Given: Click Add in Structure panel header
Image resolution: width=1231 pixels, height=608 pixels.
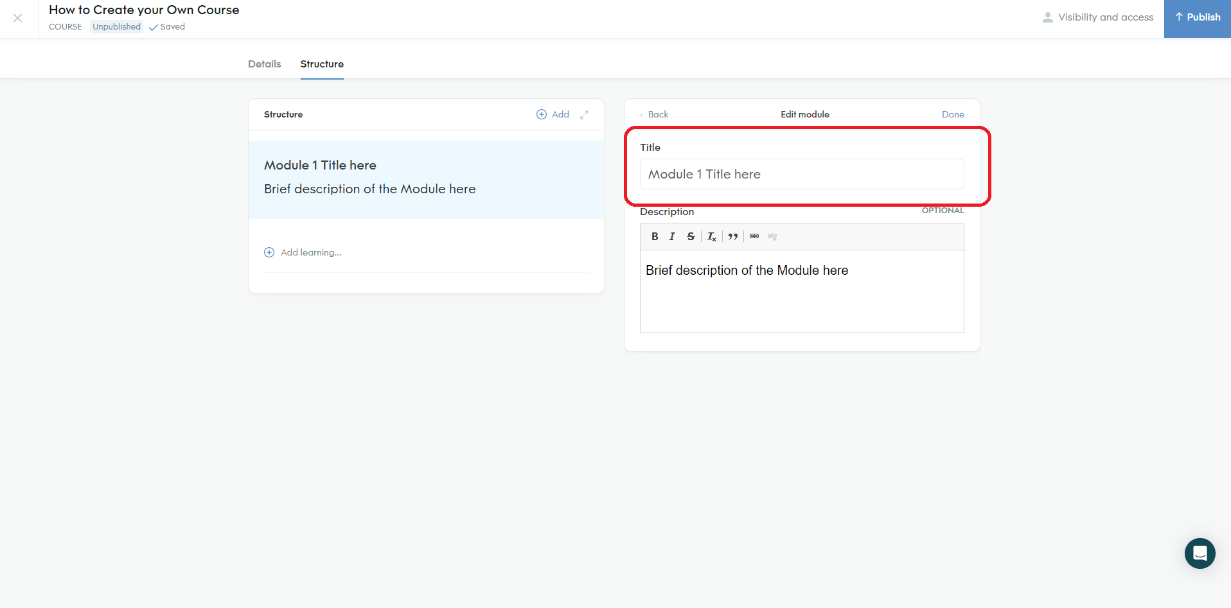Looking at the screenshot, I should pyautogui.click(x=553, y=114).
